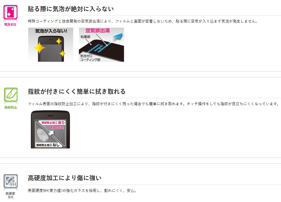Select the 気泡ゼロ label under pink icon
Image resolution: width=281 pixels, height=202 pixels.
pos(10,24)
